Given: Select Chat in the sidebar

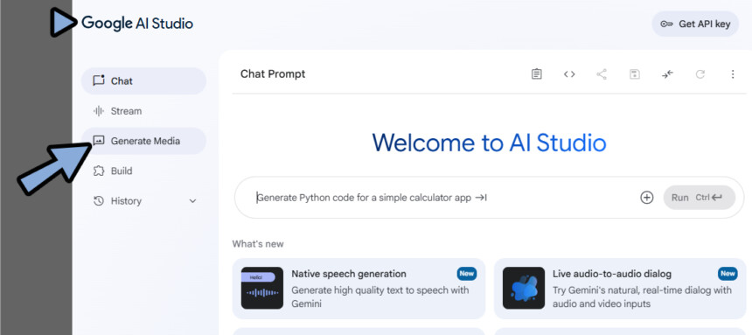Looking at the screenshot, I should point(143,81).
